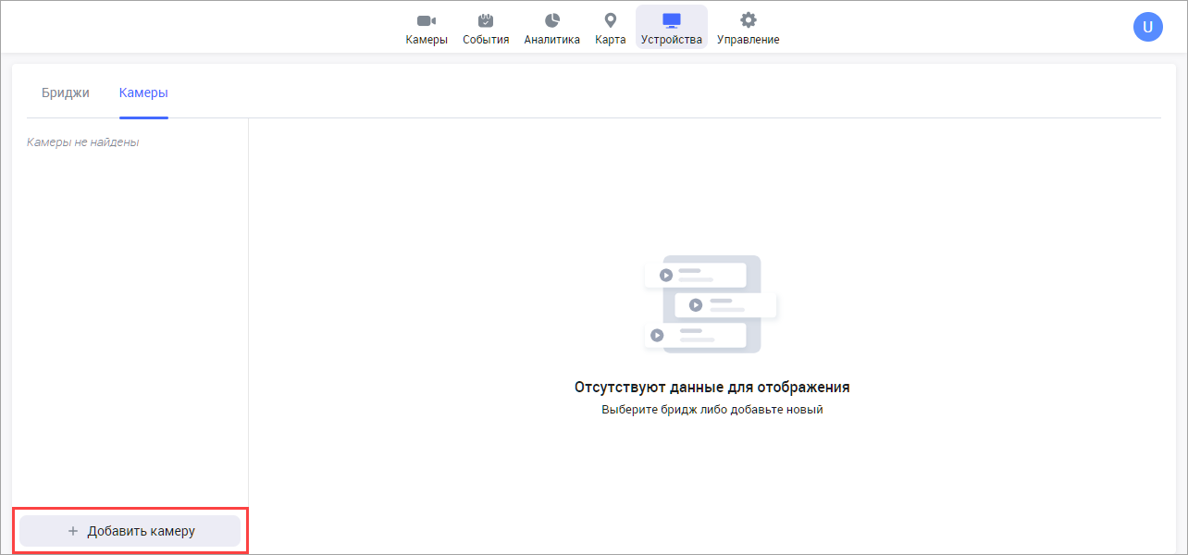Image resolution: width=1188 pixels, height=555 pixels.
Task: Select the monitor icon for Устройства
Action: coord(671,20)
